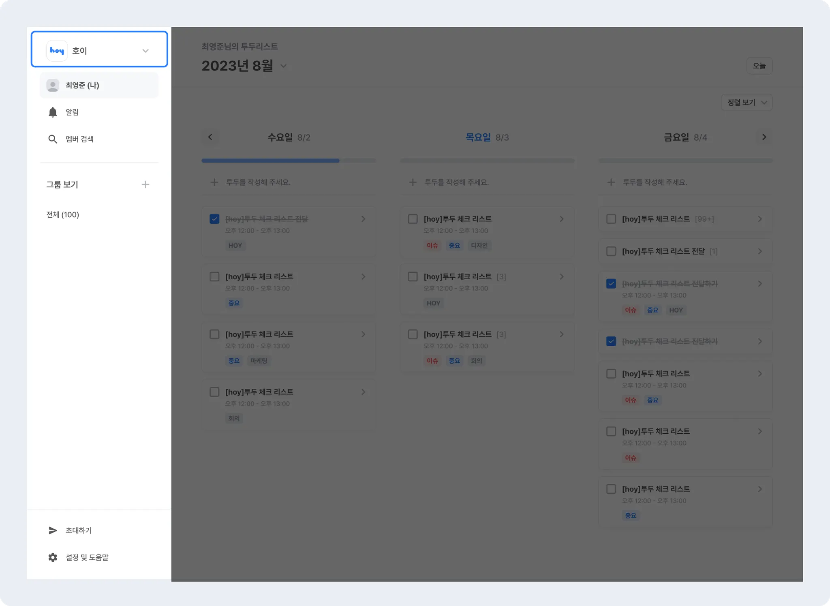Screen dimensions: 830x606
Task: Go to previous days with left arrow
Action: click(x=210, y=137)
